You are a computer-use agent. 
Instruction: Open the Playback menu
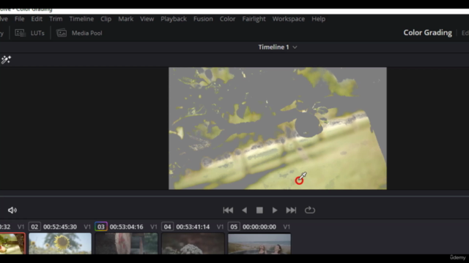point(174,19)
